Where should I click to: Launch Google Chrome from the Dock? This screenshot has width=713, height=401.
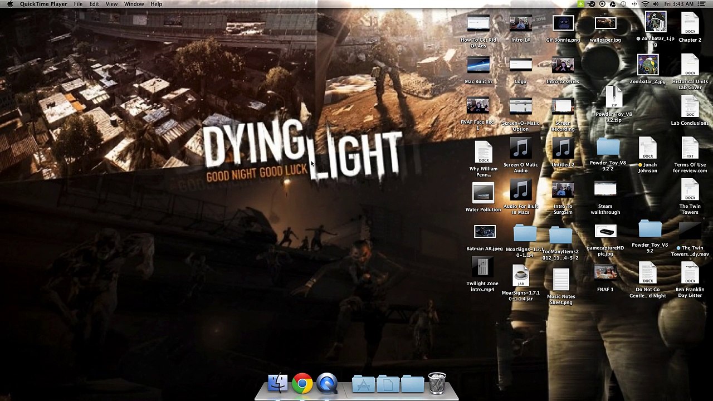coord(302,383)
